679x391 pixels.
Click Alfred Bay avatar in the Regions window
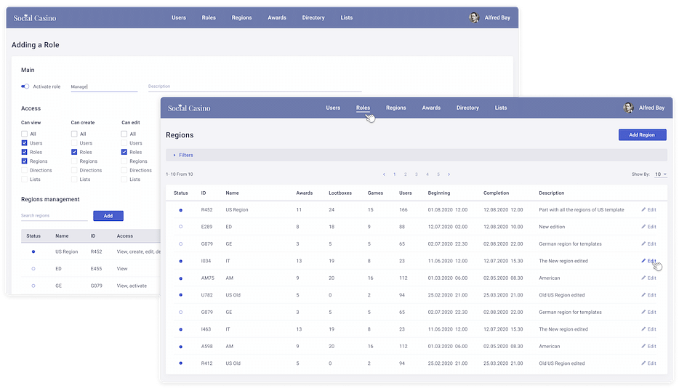tap(628, 108)
